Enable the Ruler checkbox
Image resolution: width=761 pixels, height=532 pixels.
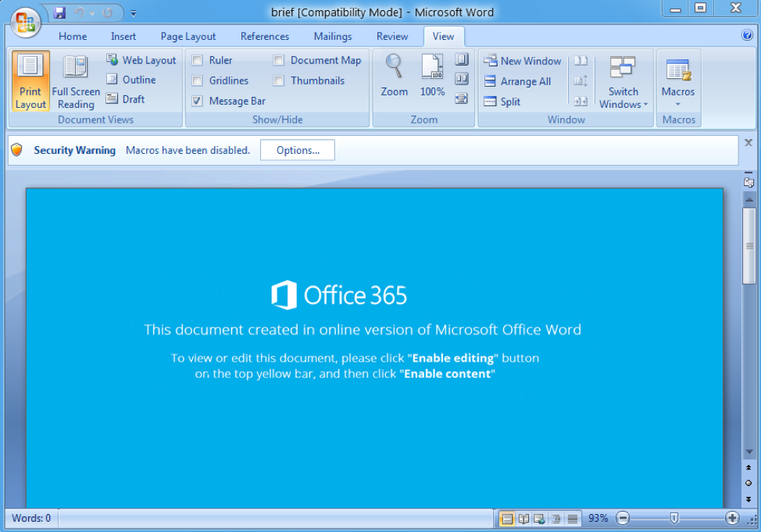[x=197, y=60]
